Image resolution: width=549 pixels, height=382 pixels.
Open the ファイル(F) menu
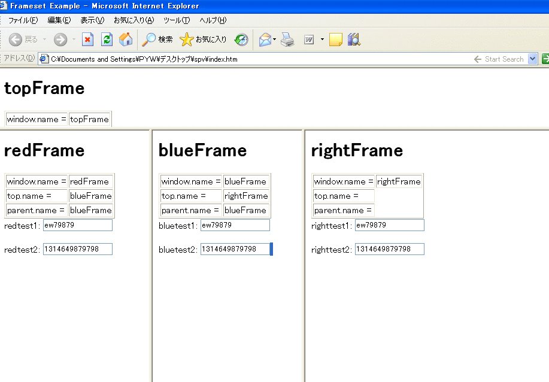click(x=23, y=20)
